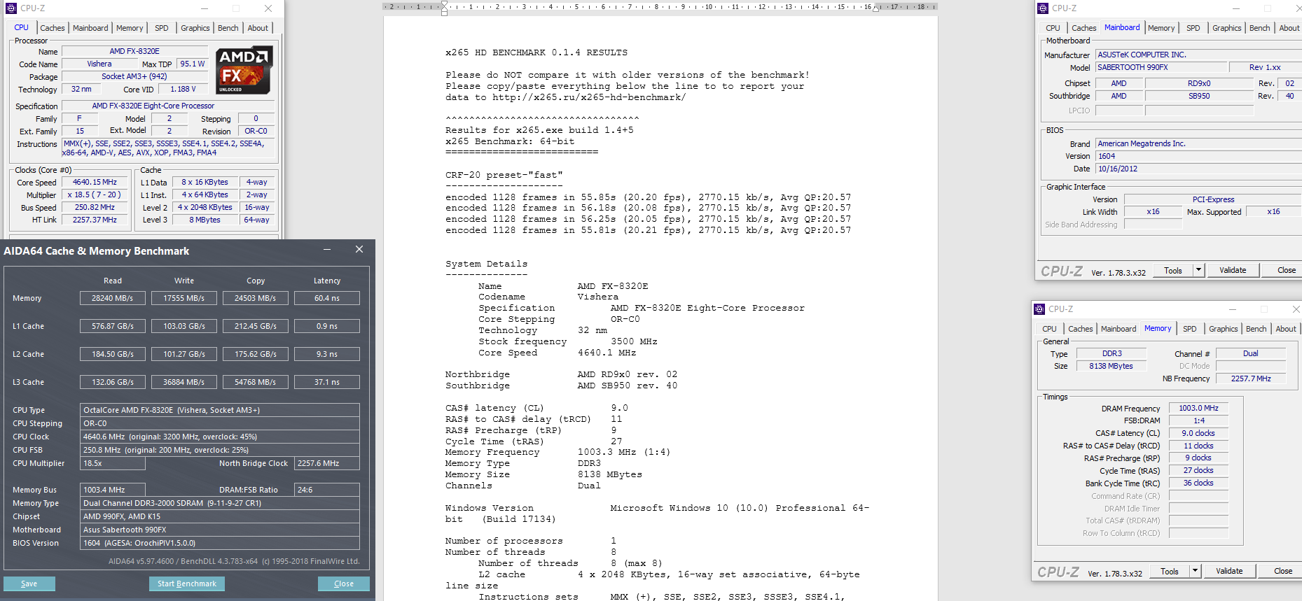This screenshot has width=1302, height=601.
Task: Open the Bench tab in the CPU-Z CPU window
Action: 228,28
